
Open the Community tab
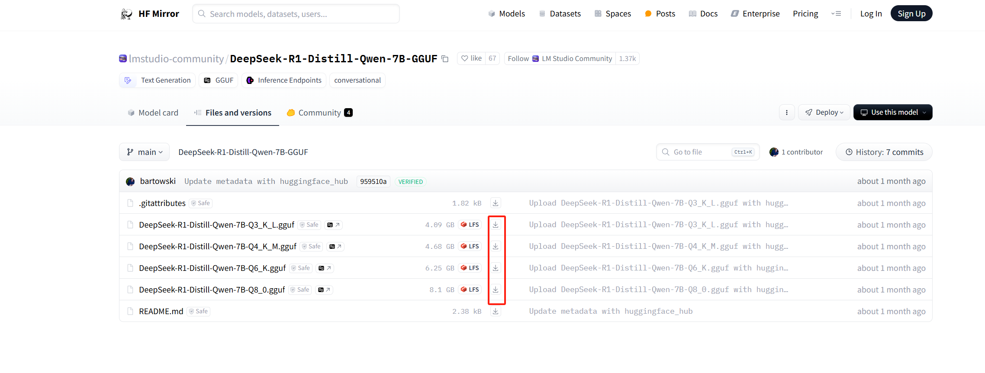320,113
